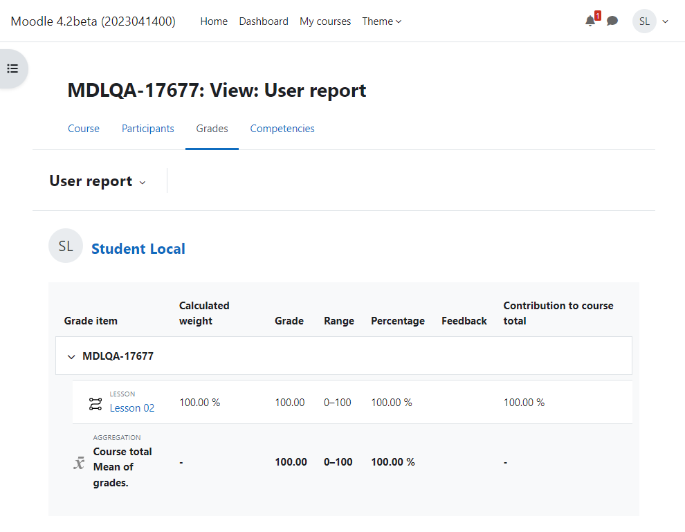The width and height of the screenshot is (685, 532).
Task: Click Lesson 02 range 0–100
Action: (x=337, y=402)
